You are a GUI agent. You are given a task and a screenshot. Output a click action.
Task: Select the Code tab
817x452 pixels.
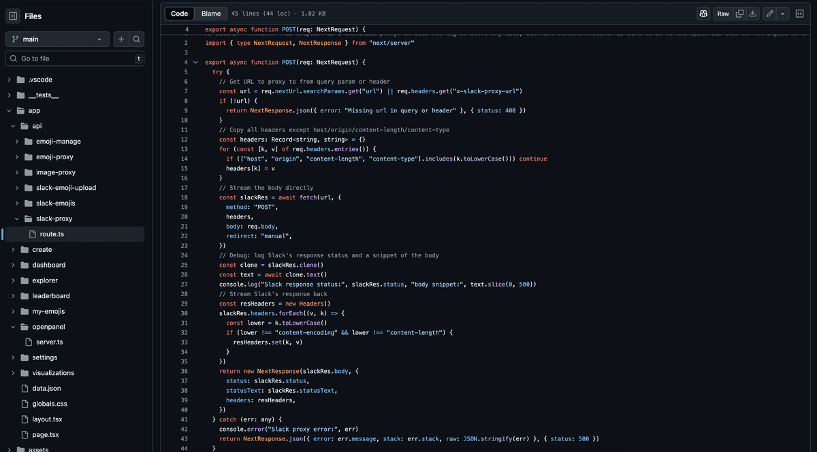[x=178, y=13]
